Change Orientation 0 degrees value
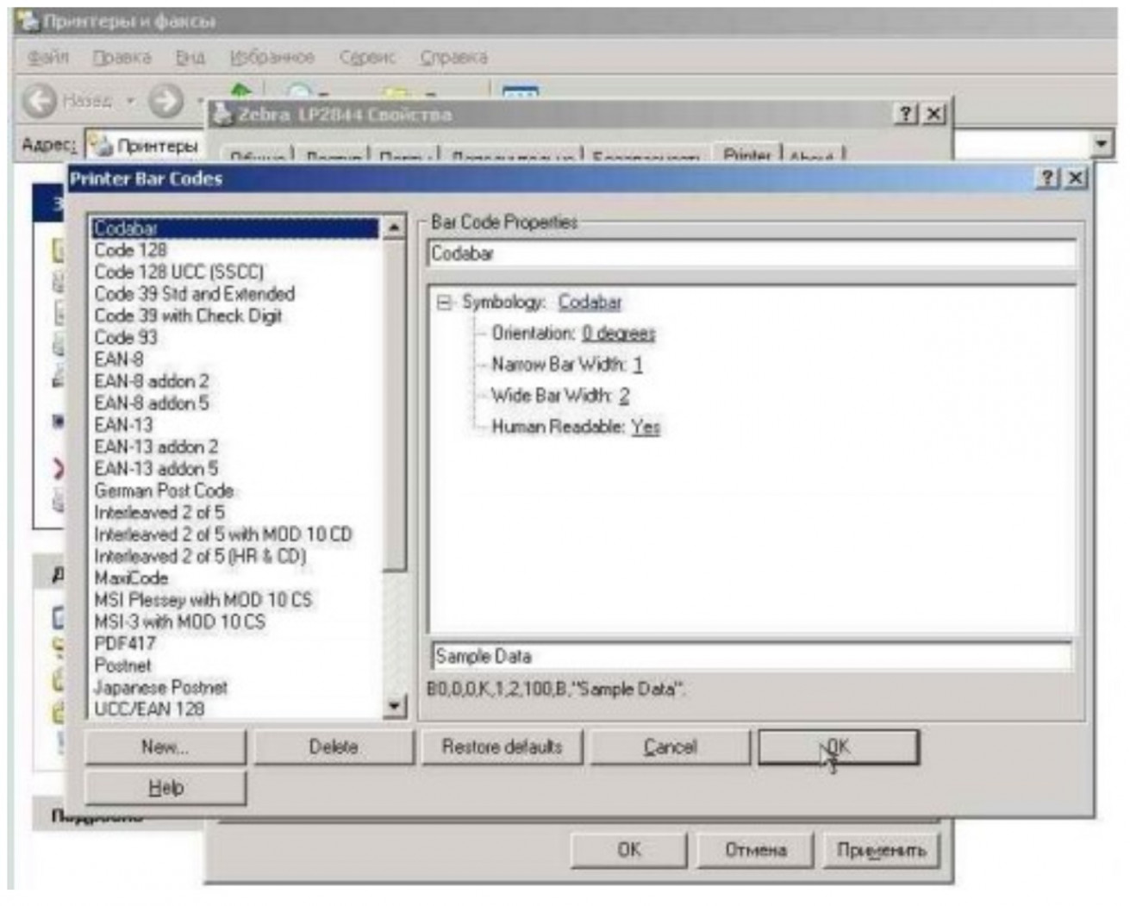 tap(618, 334)
